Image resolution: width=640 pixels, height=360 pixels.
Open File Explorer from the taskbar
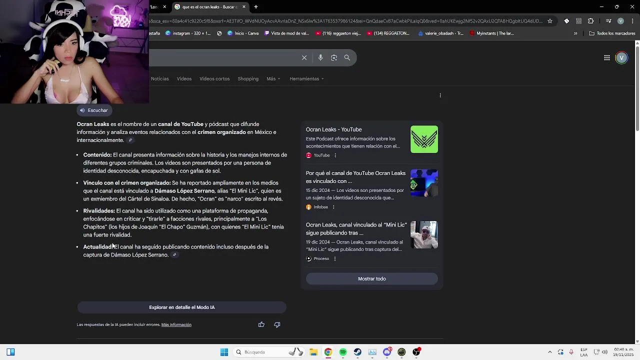313,352
